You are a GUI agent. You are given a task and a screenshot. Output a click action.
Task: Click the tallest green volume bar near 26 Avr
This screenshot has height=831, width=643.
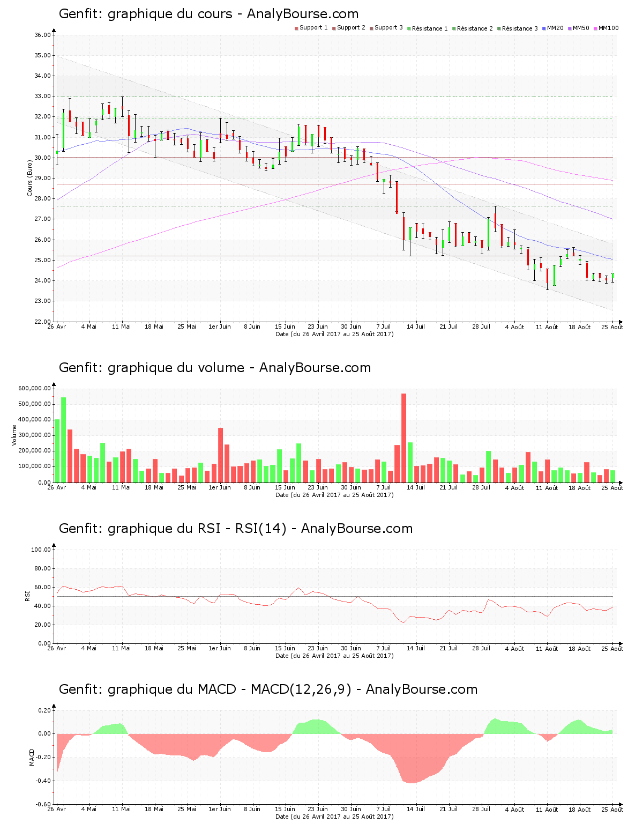pyautogui.click(x=63, y=440)
